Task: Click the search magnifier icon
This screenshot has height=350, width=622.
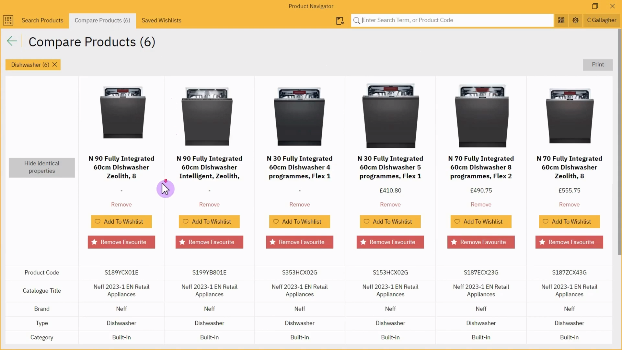Action: pos(357,20)
